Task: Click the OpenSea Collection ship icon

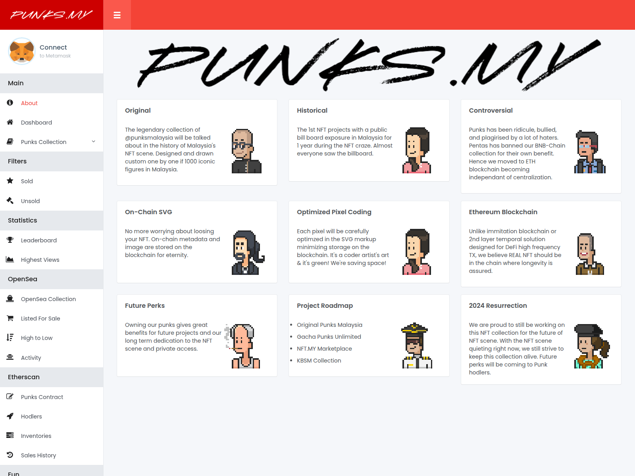Action: click(10, 299)
